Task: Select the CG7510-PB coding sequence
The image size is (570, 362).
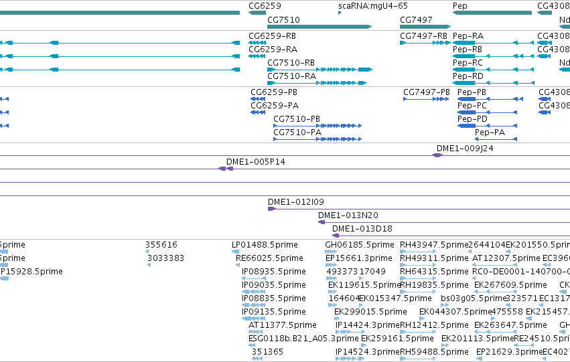Action: coord(317,126)
